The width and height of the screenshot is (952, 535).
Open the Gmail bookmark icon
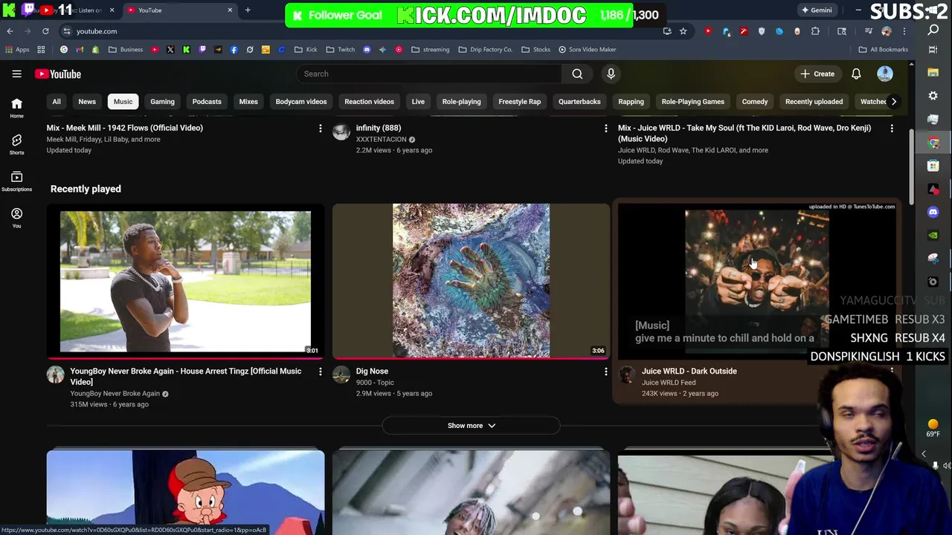pyautogui.click(x=80, y=50)
